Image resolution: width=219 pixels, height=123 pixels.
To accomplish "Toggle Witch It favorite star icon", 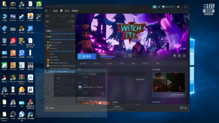I will pyautogui.click(x=184, y=56).
